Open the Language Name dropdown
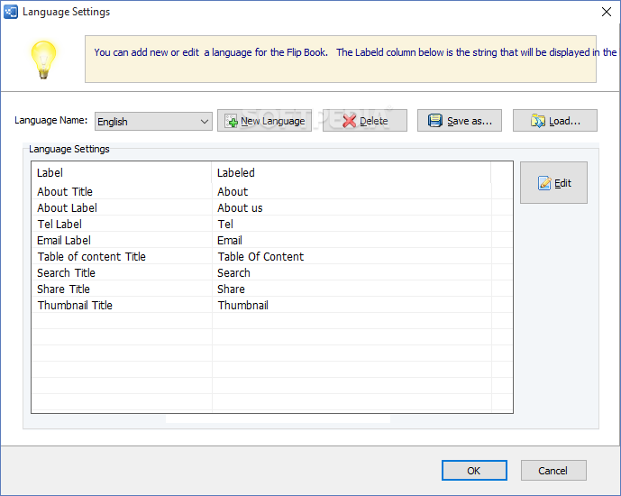Viewport: 621px width, 496px height. coord(153,121)
